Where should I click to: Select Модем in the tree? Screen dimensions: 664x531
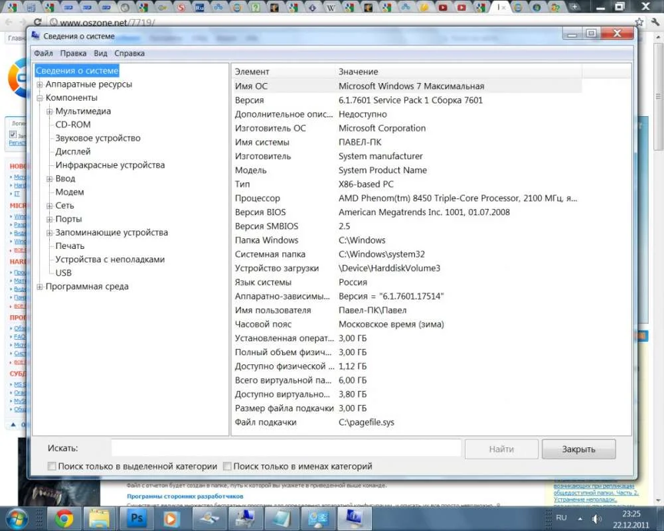tap(70, 192)
